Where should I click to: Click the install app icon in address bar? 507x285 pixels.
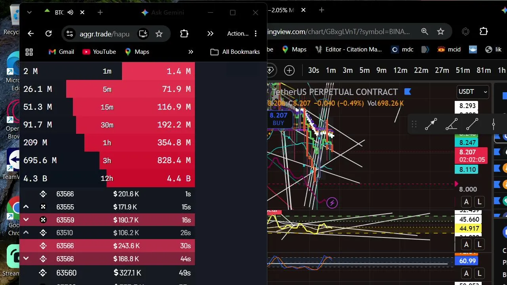(x=143, y=34)
